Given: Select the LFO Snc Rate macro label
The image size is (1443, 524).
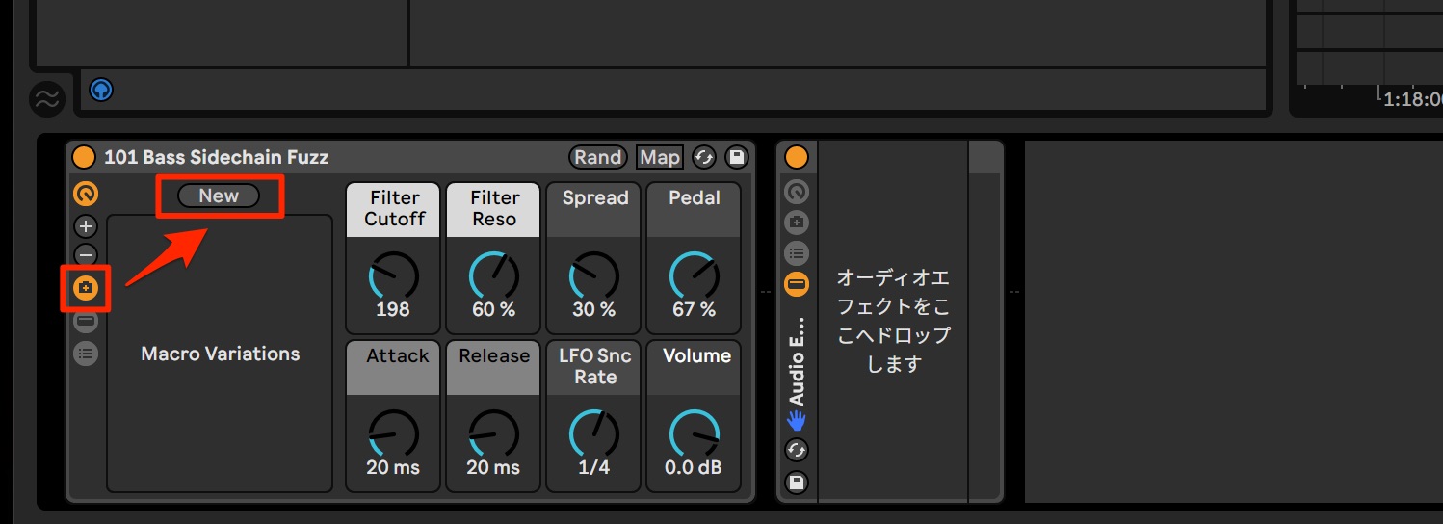Looking at the screenshot, I should [x=594, y=367].
